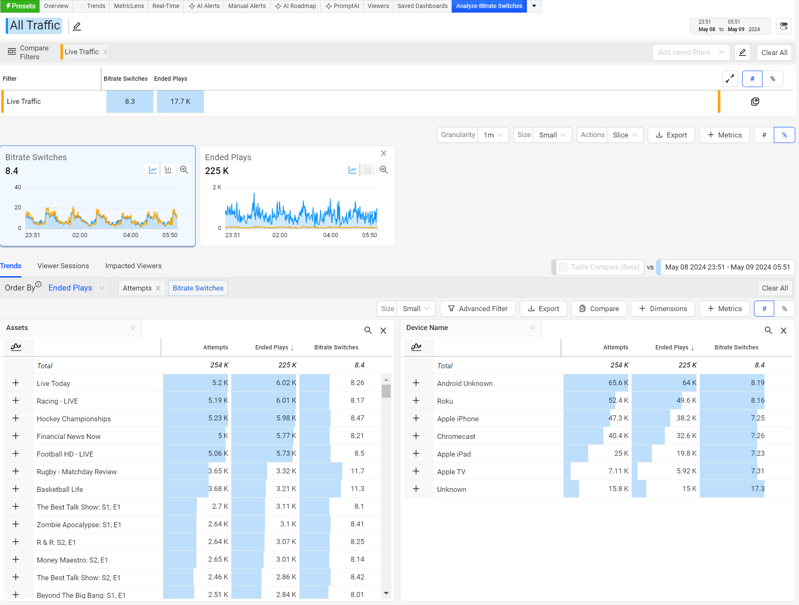Open the Assets dimension dropdown
Image resolution: width=799 pixels, height=605 pixels.
pyautogui.click(x=71, y=328)
